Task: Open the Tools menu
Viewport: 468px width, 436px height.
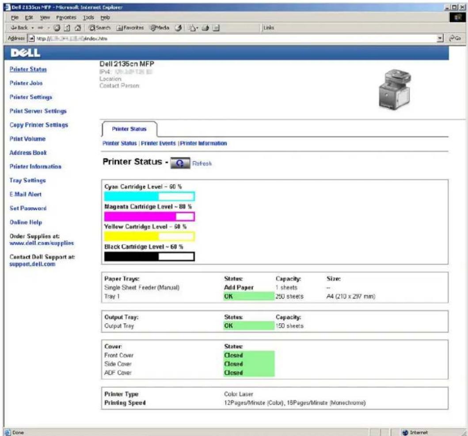Action: pyautogui.click(x=88, y=17)
